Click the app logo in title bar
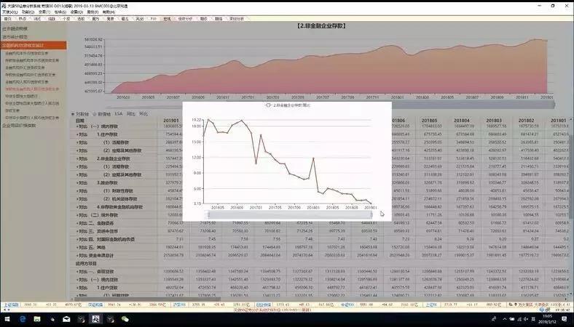 click(4, 4)
